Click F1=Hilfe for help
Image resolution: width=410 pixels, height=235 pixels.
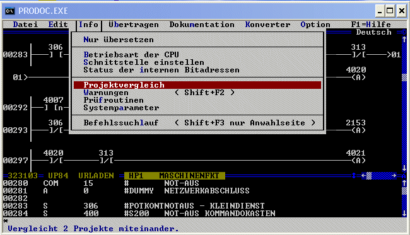[x=371, y=25]
